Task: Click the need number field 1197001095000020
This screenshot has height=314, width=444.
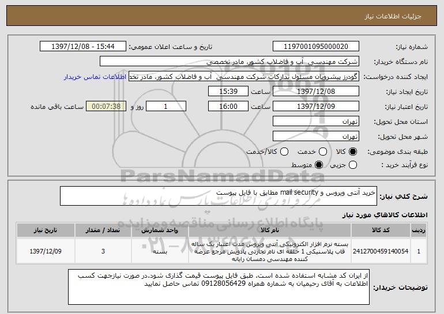Action: pos(316,47)
